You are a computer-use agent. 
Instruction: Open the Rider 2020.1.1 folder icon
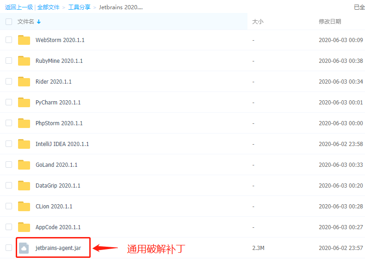click(24, 82)
